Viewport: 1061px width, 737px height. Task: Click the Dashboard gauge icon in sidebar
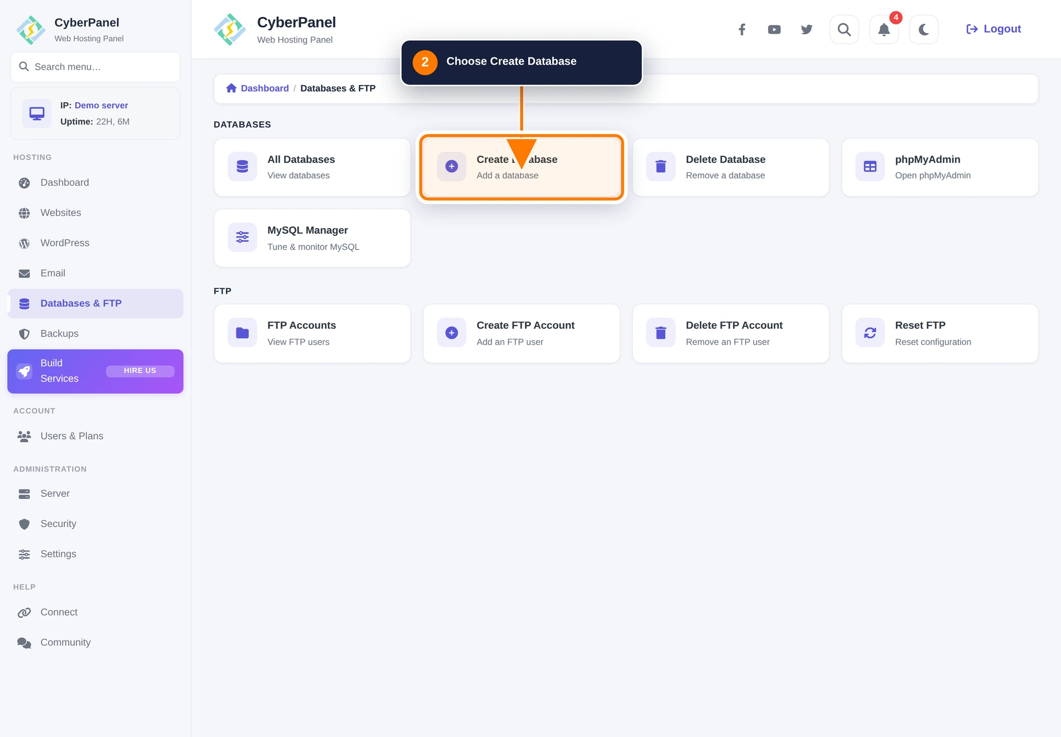[24, 183]
